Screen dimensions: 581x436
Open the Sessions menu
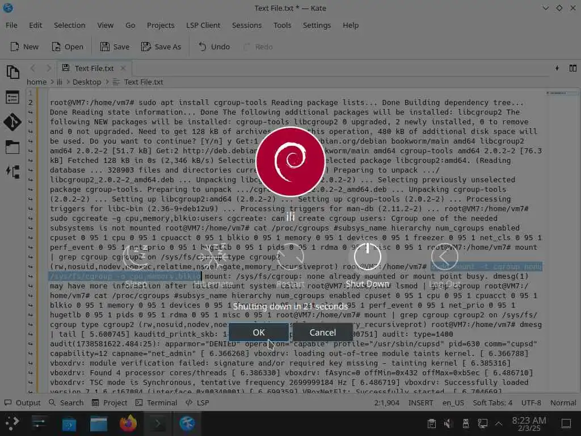tap(247, 25)
